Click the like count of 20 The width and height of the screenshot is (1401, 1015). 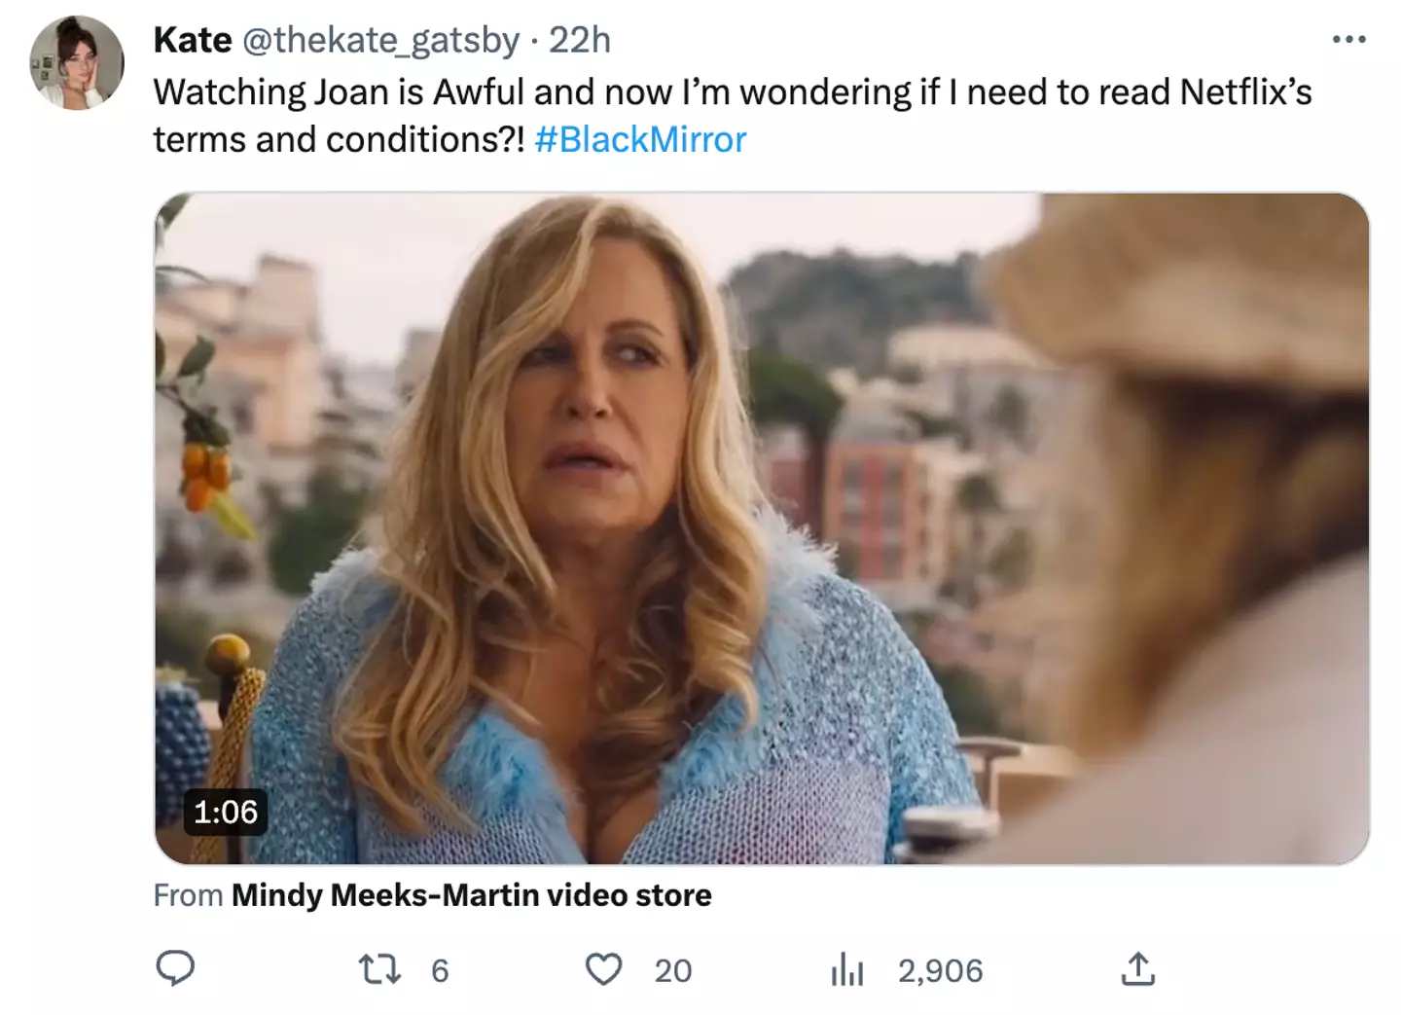672,970
